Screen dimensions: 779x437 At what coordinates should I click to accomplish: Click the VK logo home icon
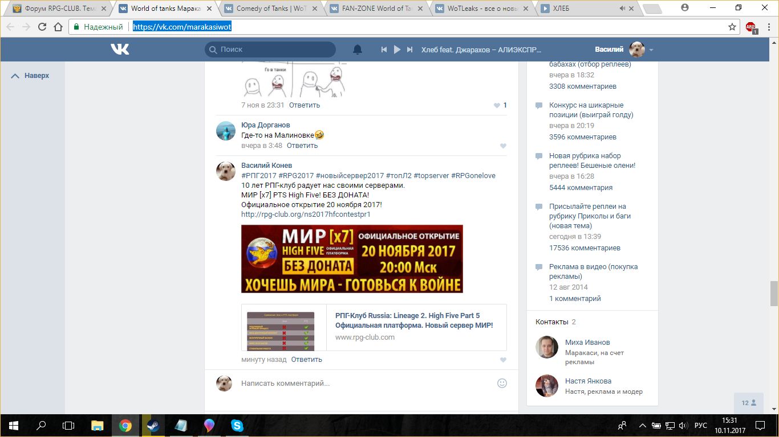(120, 50)
